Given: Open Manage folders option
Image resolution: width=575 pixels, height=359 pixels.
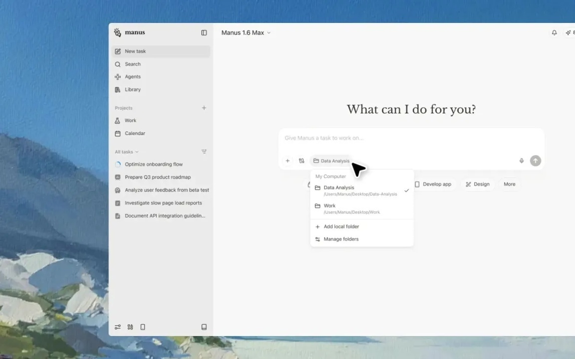Looking at the screenshot, I should (341, 239).
